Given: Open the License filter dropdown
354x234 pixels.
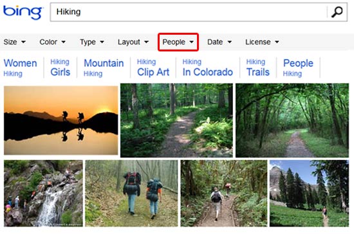Looking at the screenshot, I should (263, 42).
